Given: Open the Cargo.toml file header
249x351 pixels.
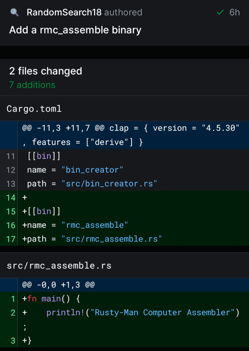Looking at the screenshot, I should pyautogui.click(x=34, y=109).
